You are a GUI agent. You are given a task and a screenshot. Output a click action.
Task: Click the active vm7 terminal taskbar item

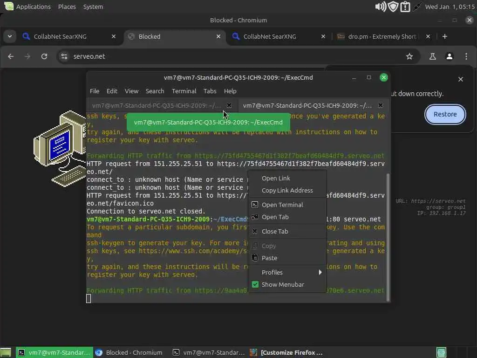point(54,352)
